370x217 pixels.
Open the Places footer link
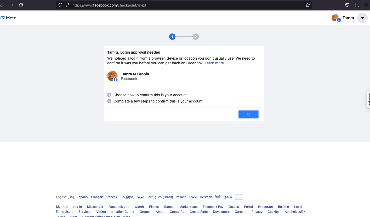(154, 207)
